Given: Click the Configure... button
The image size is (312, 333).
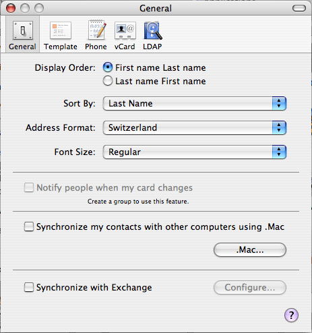Looking at the screenshot, I should tap(250, 287).
